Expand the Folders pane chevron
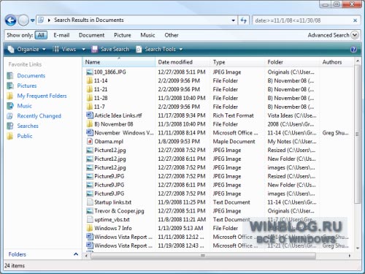Image resolution: width=365 pixels, height=274 pixels. [76, 254]
